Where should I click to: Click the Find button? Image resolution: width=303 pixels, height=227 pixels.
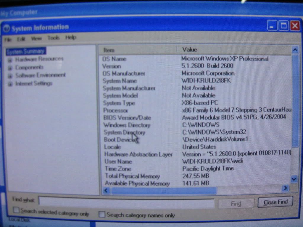tap(236, 204)
